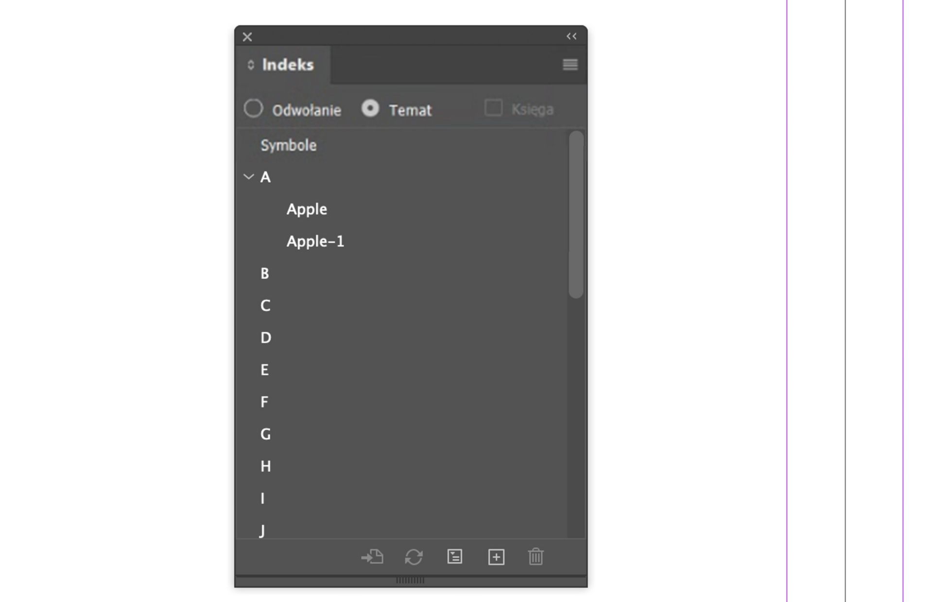
Task: Collapse the A section chevron
Action: click(249, 177)
